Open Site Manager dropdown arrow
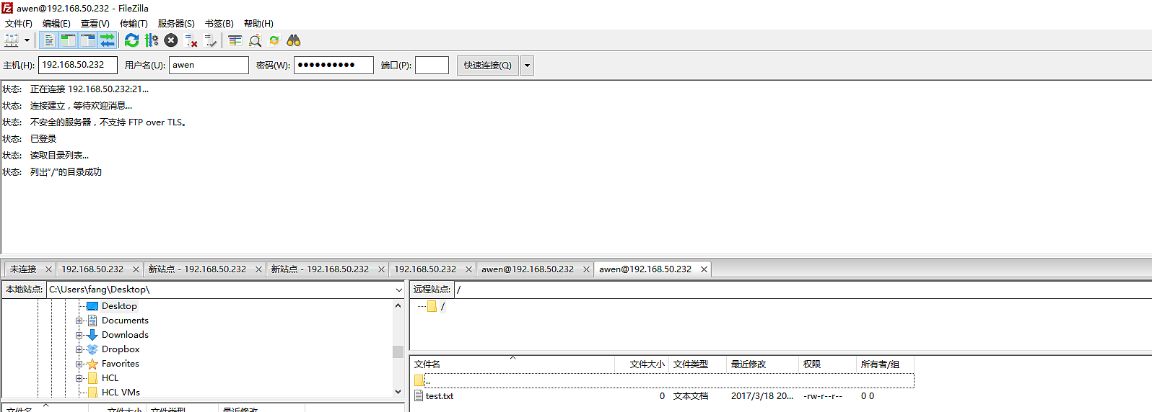This screenshot has width=1152, height=412. [x=27, y=40]
